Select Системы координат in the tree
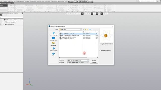Viewport: 161px width, 90px height. [11, 22]
